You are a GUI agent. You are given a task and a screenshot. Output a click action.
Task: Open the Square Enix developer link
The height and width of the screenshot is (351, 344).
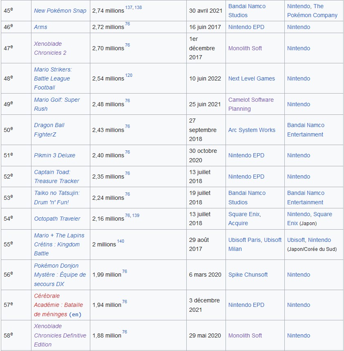pyautogui.click(x=244, y=214)
